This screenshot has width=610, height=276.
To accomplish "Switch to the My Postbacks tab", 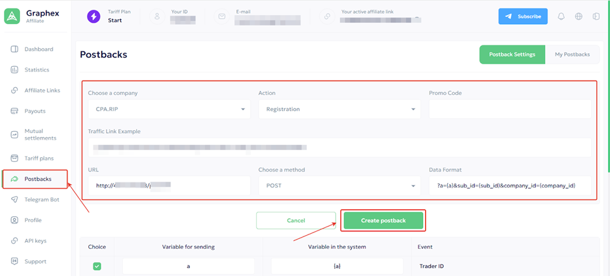I will point(572,55).
